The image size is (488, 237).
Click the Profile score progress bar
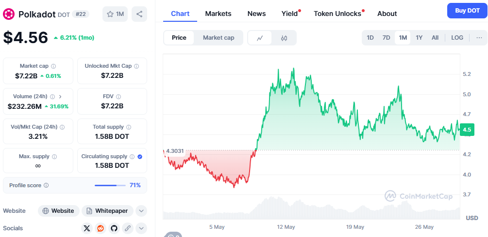110,186
